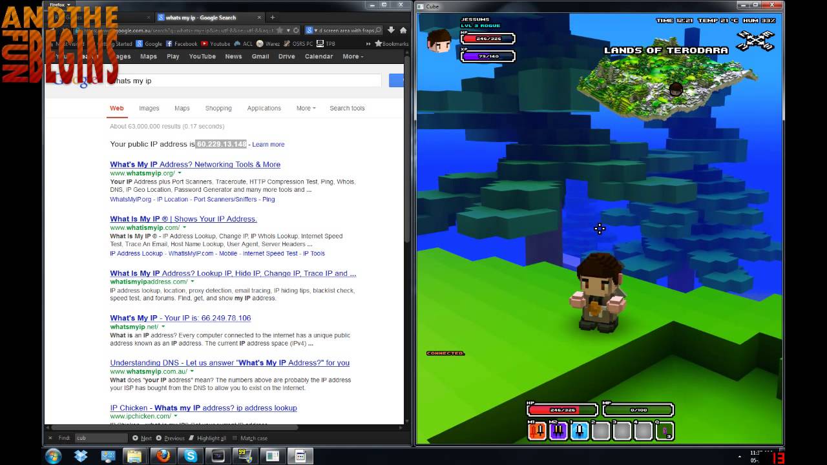827x465 pixels.
Task: Open ACL bookmark in toolbar
Action: 243,44
